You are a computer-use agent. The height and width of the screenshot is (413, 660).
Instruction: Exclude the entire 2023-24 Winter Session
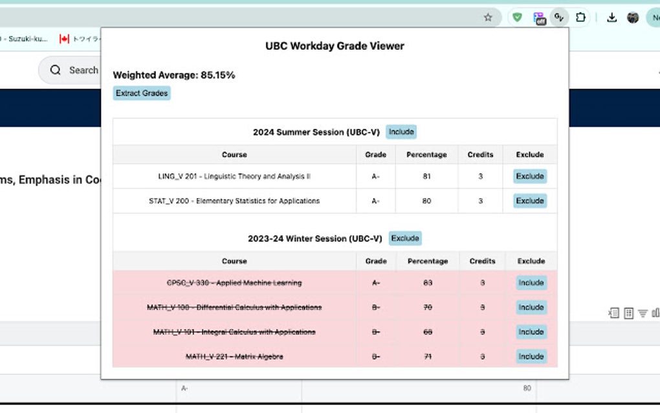pyautogui.click(x=405, y=238)
